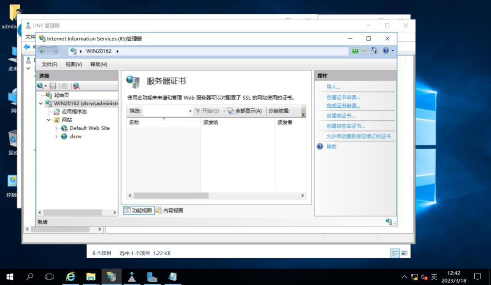Viewport: 491px width, 285px height.
Task: Expand the arrow after WIN20162 breadcrumb
Action: pyautogui.click(x=117, y=51)
